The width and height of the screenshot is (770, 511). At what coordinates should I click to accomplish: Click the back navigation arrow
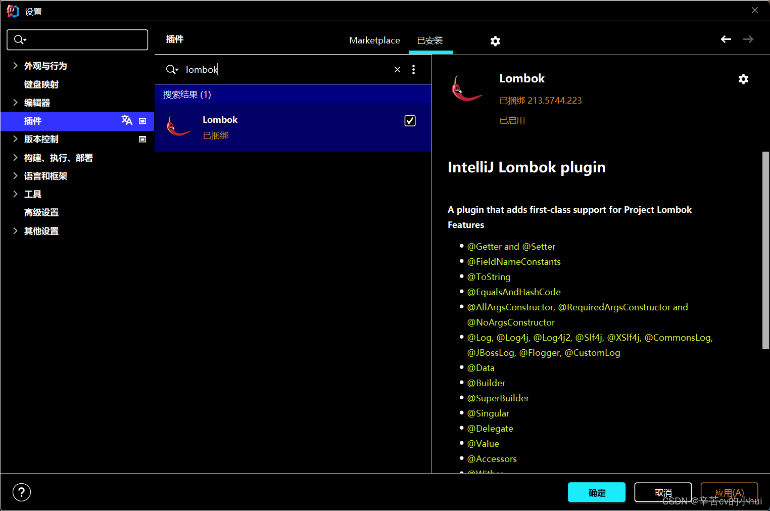click(726, 39)
